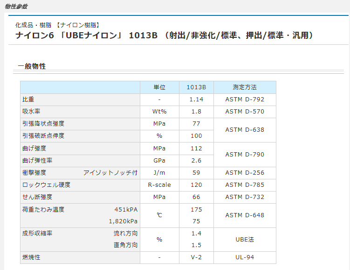Click the 流れ方向 direction label
The height and width of the screenshot is (270, 350).
125,233
